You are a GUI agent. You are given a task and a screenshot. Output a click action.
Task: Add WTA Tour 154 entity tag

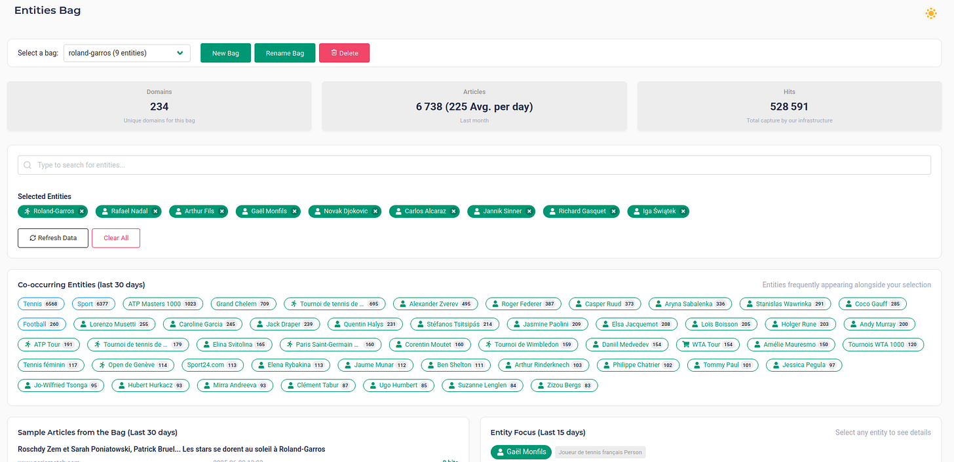pyautogui.click(x=708, y=344)
